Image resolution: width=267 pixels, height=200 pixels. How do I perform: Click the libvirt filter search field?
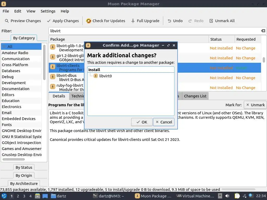155,31
